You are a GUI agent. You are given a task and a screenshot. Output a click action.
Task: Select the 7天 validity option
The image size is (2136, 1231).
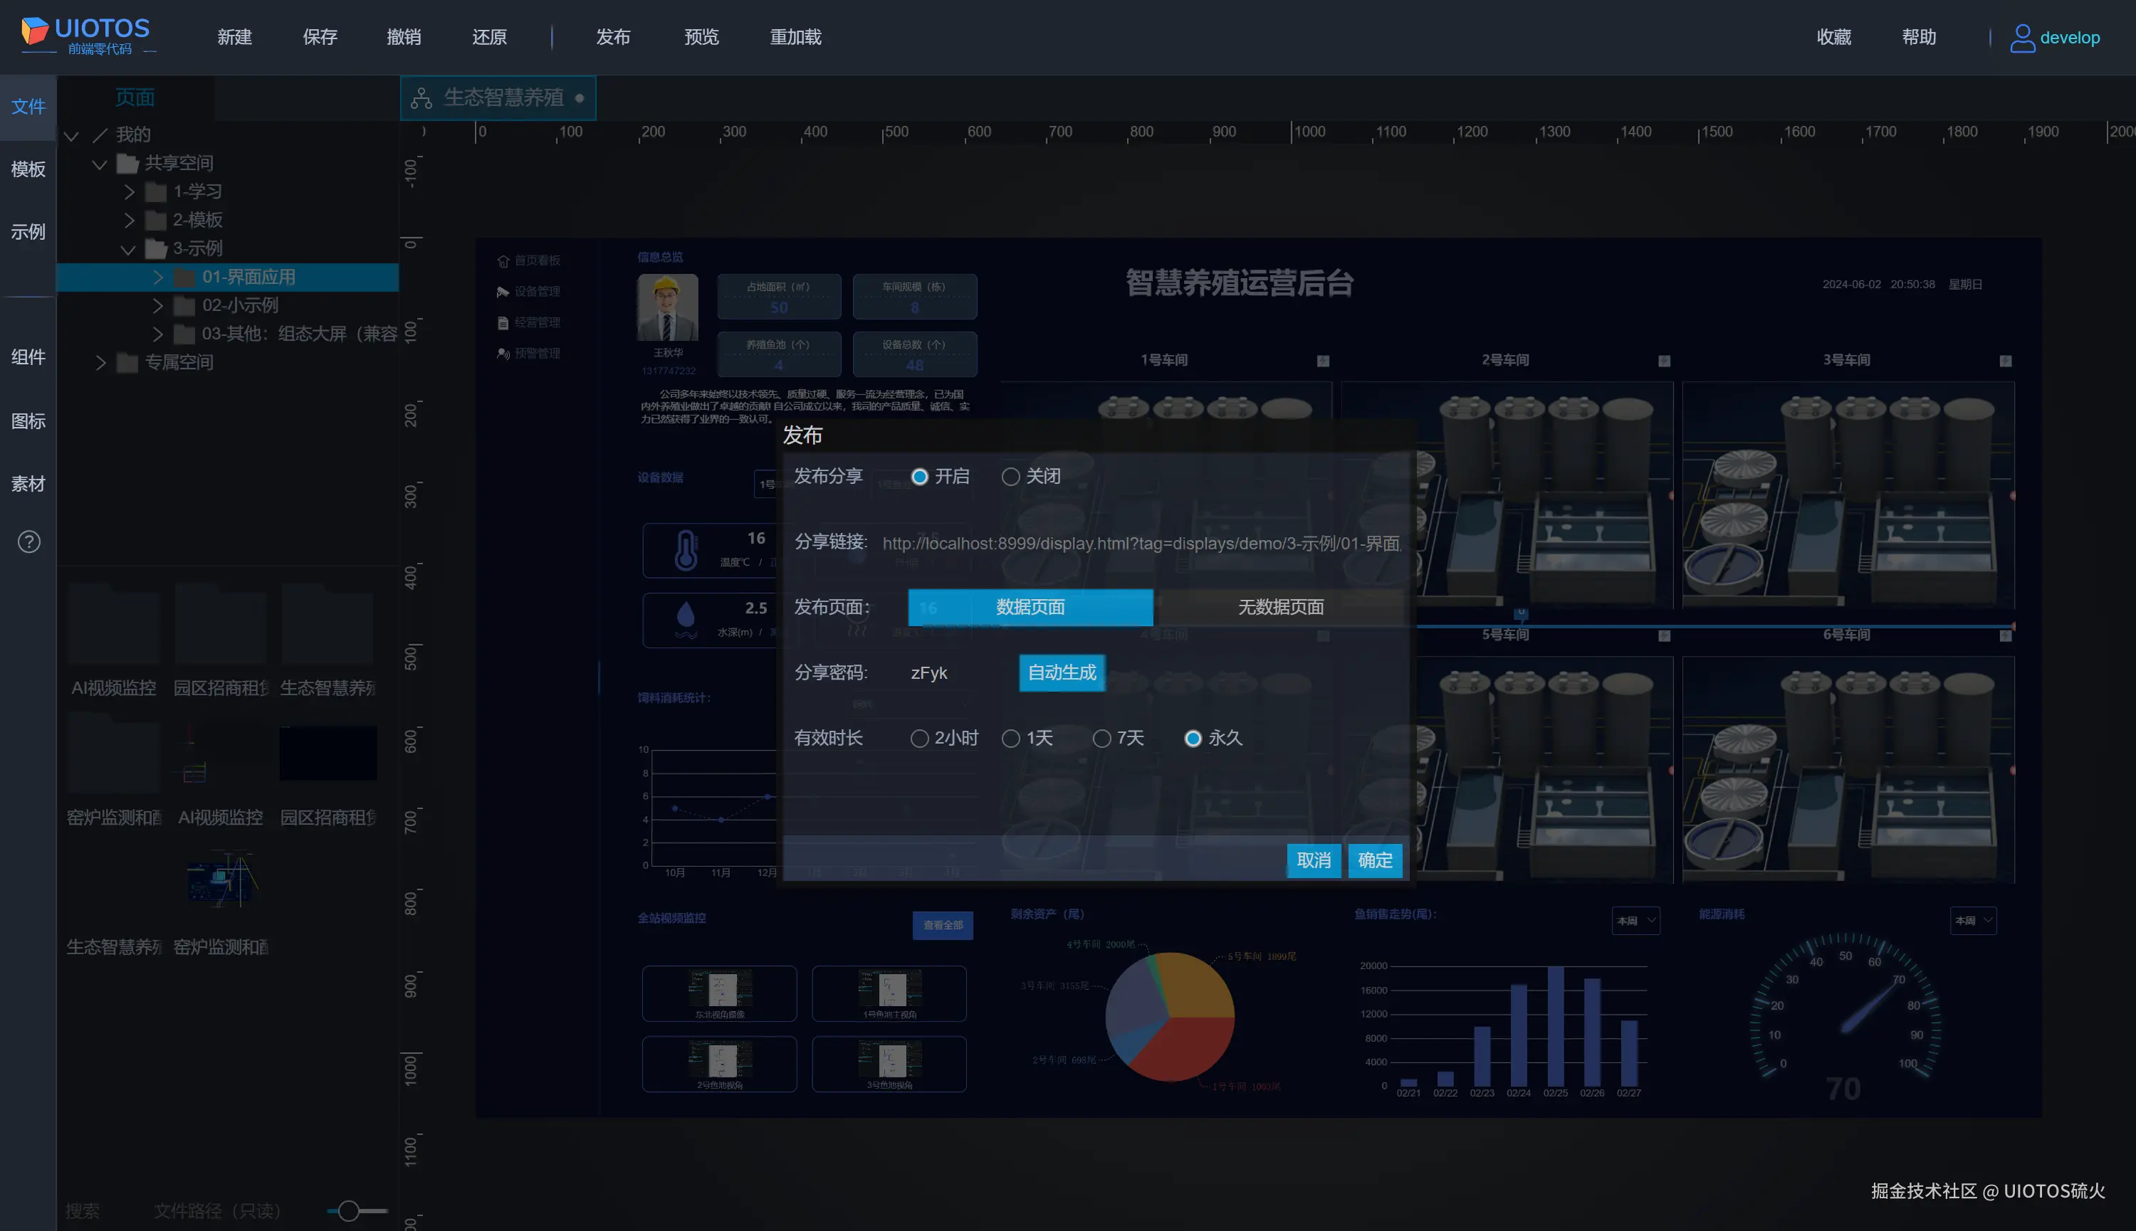tap(1101, 739)
